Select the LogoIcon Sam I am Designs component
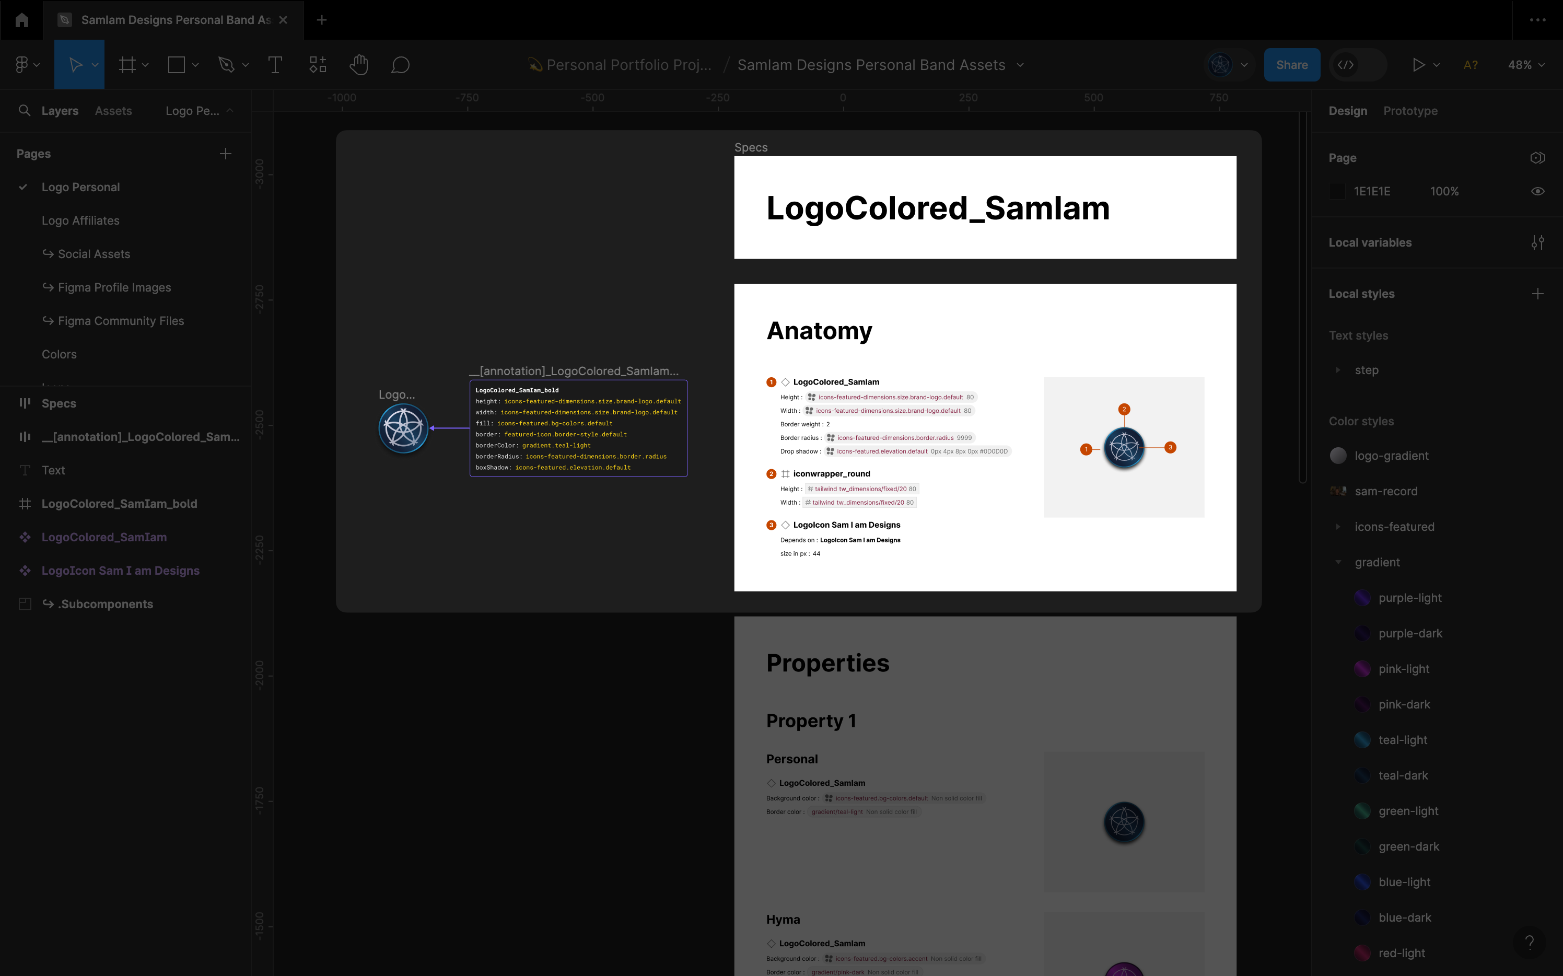This screenshot has height=976, width=1563. tap(125, 571)
